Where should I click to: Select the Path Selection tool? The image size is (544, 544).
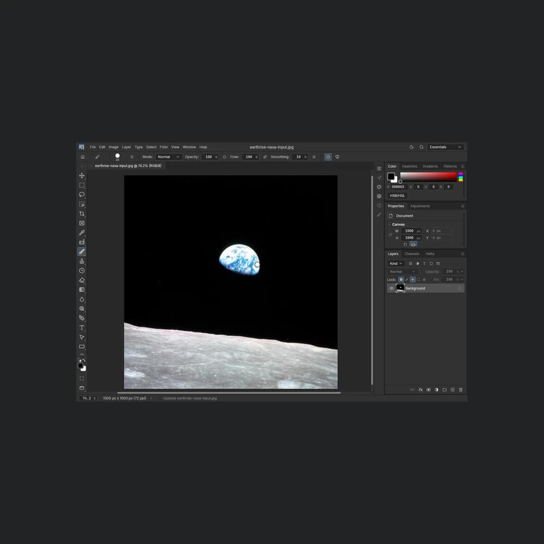coord(82,337)
